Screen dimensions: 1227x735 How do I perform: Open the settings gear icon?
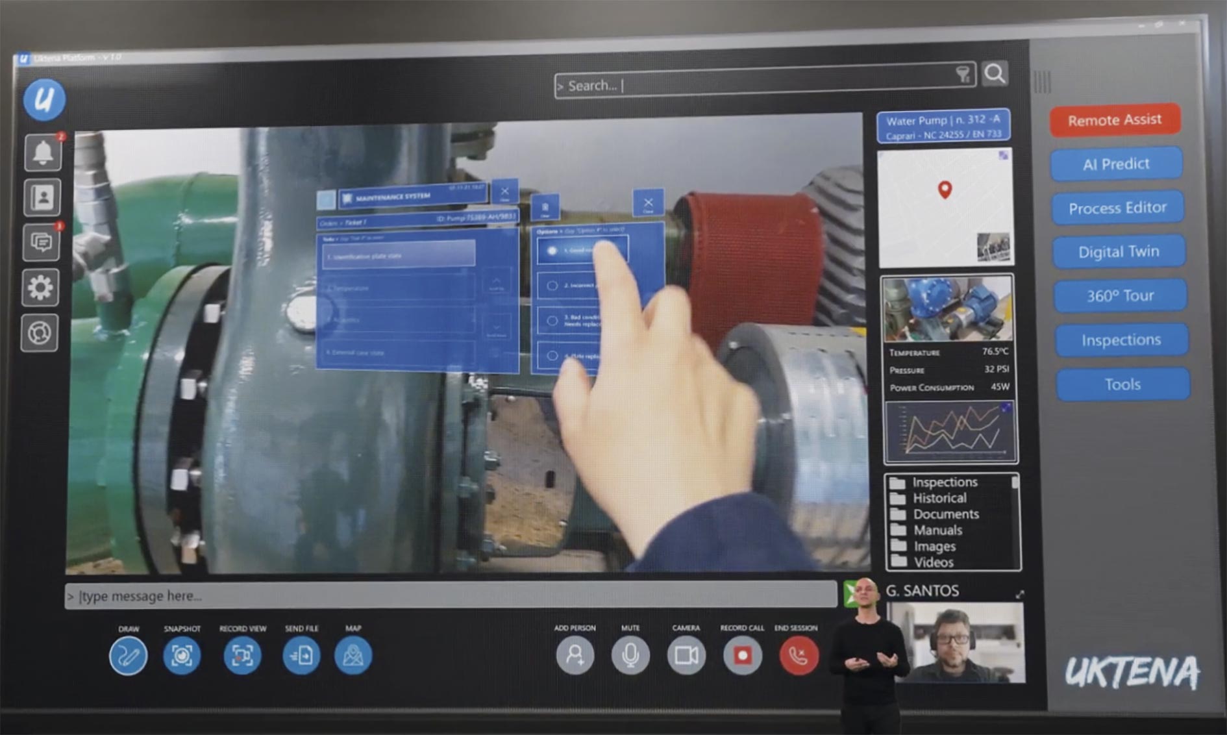[40, 288]
